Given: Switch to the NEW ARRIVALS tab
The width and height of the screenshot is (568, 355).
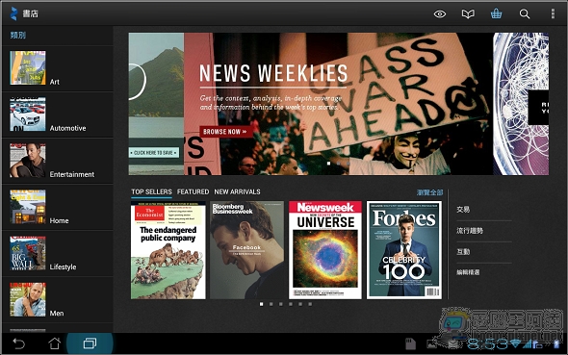Looking at the screenshot, I should [237, 191].
